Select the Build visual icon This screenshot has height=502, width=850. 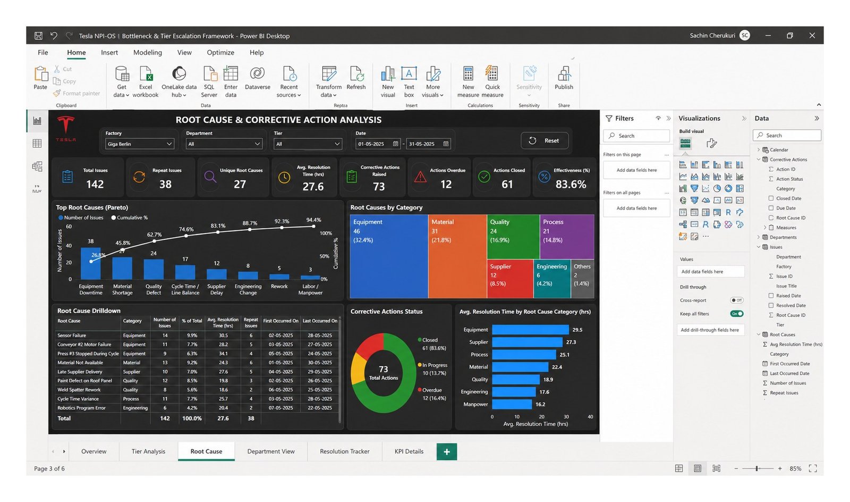pos(685,143)
